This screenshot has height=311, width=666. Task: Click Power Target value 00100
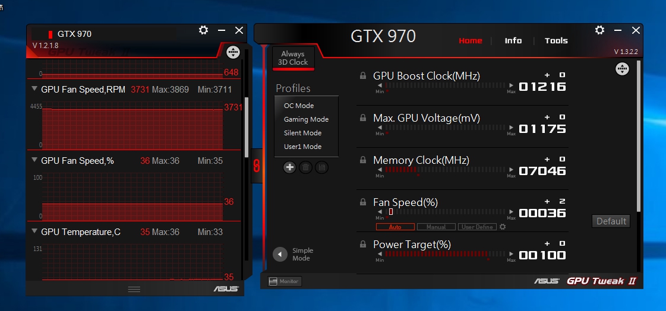click(x=542, y=255)
